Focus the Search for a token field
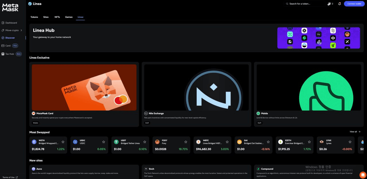367x179 pixels. [x=305, y=4]
